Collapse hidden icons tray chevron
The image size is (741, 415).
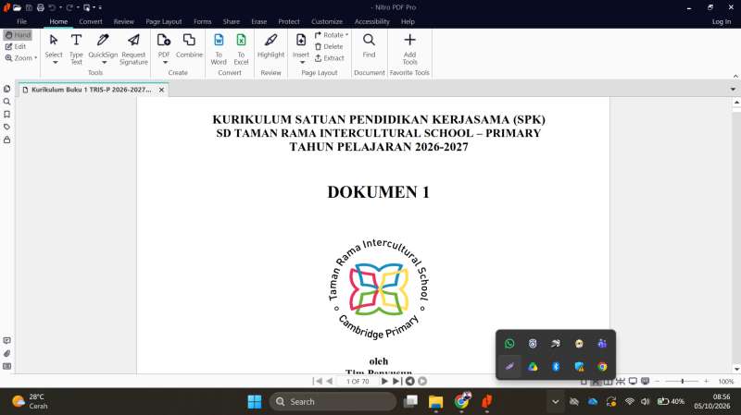(x=555, y=402)
